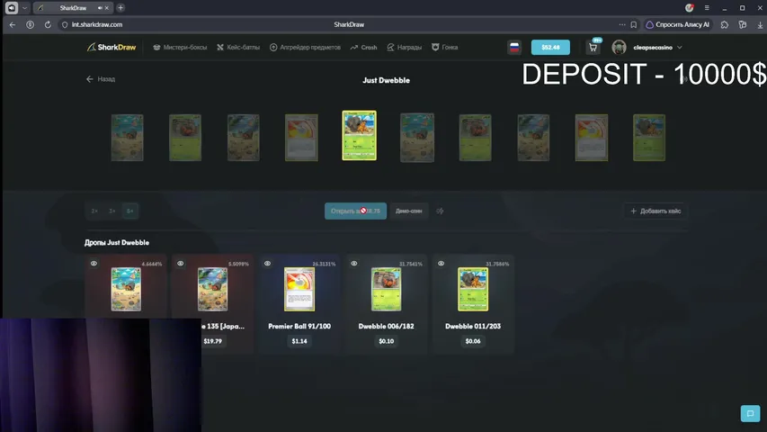Toggle eye icon on the Premier Ball card
Viewport: 767px width, 432px height.
click(267, 264)
